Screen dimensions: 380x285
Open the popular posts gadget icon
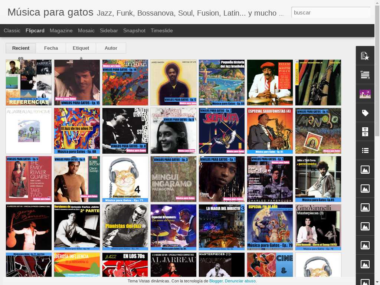click(x=365, y=56)
